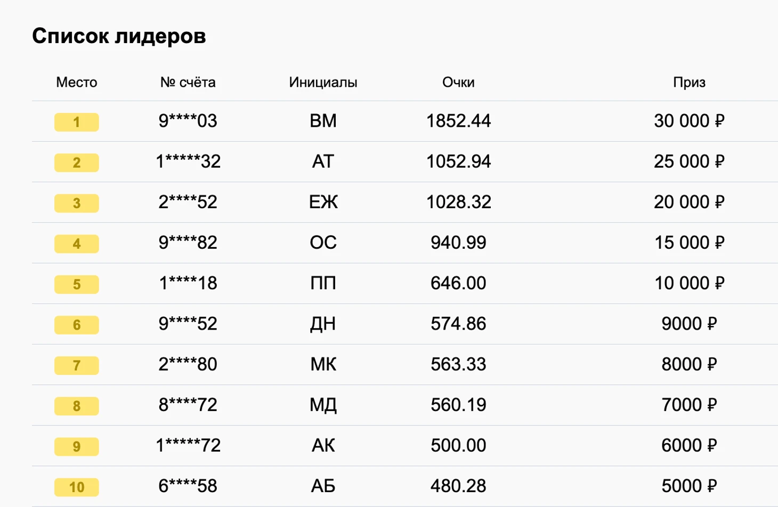Screen dimensions: 778x507
Task: Select account number 9****03
Action: pyautogui.click(x=188, y=121)
